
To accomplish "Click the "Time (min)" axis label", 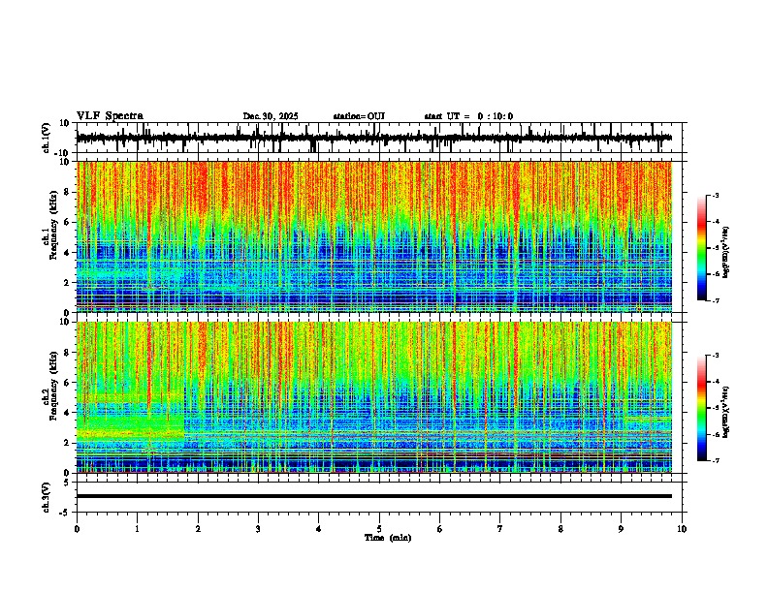I will tap(388, 538).
